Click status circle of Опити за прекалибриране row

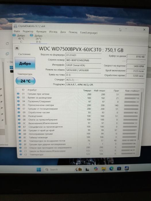tap(19, 120)
